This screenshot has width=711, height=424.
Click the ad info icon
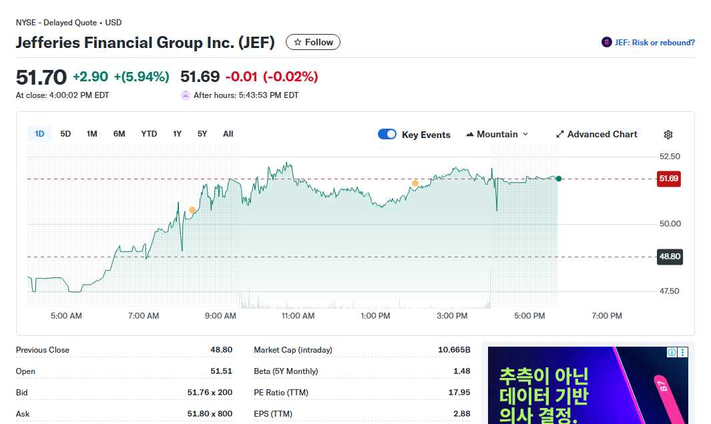click(672, 352)
